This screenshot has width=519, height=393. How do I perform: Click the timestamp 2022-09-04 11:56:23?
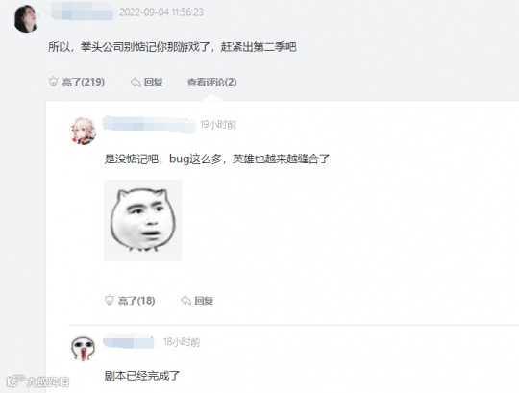pyautogui.click(x=161, y=12)
